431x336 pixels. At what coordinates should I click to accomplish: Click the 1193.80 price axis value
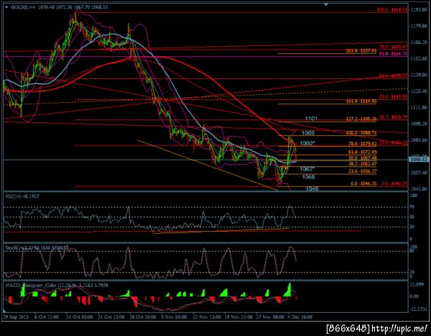pyautogui.click(x=419, y=9)
